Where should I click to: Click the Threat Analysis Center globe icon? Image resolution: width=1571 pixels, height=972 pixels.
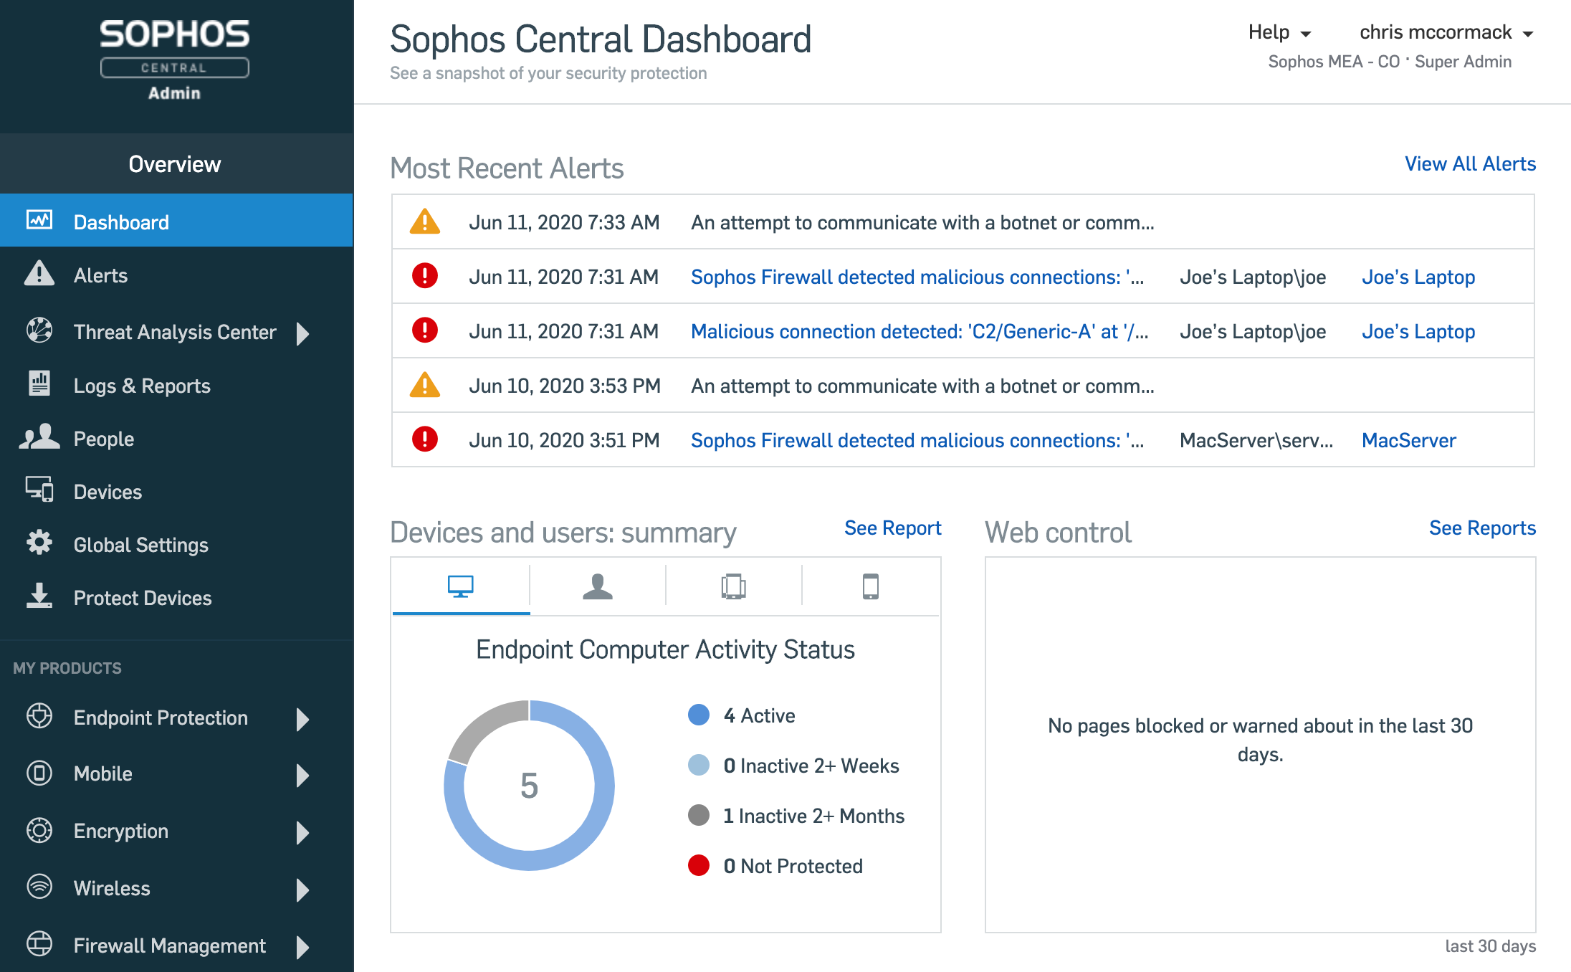coord(39,330)
